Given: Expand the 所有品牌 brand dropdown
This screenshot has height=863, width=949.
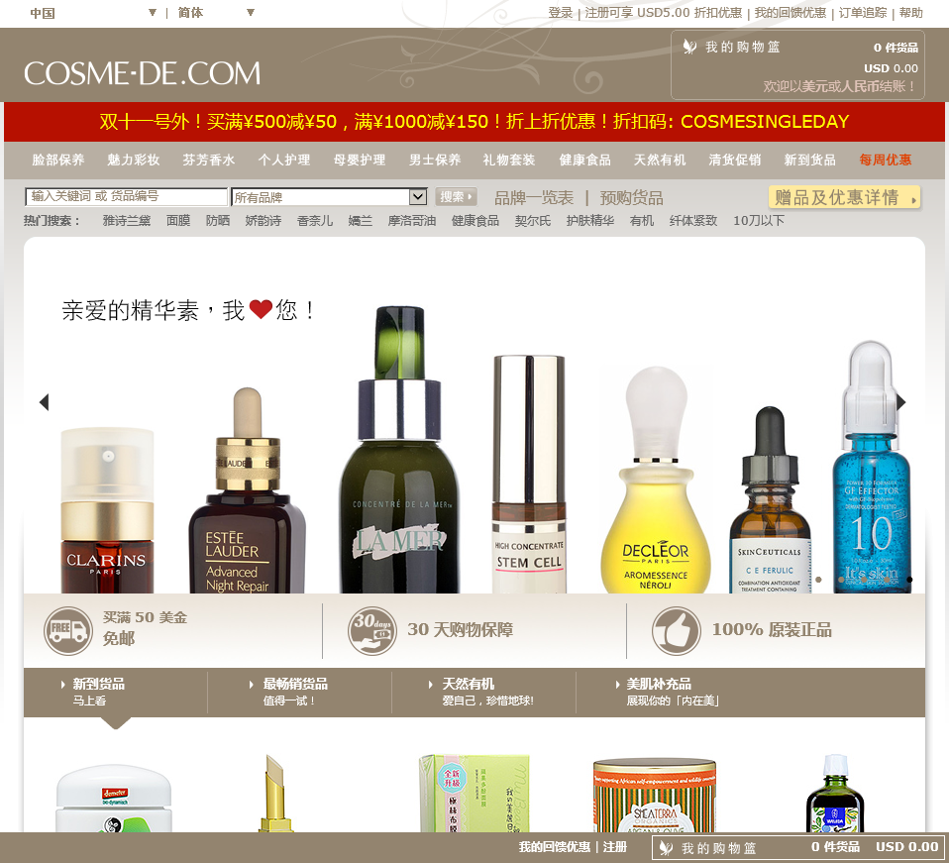Looking at the screenshot, I should (x=329, y=197).
